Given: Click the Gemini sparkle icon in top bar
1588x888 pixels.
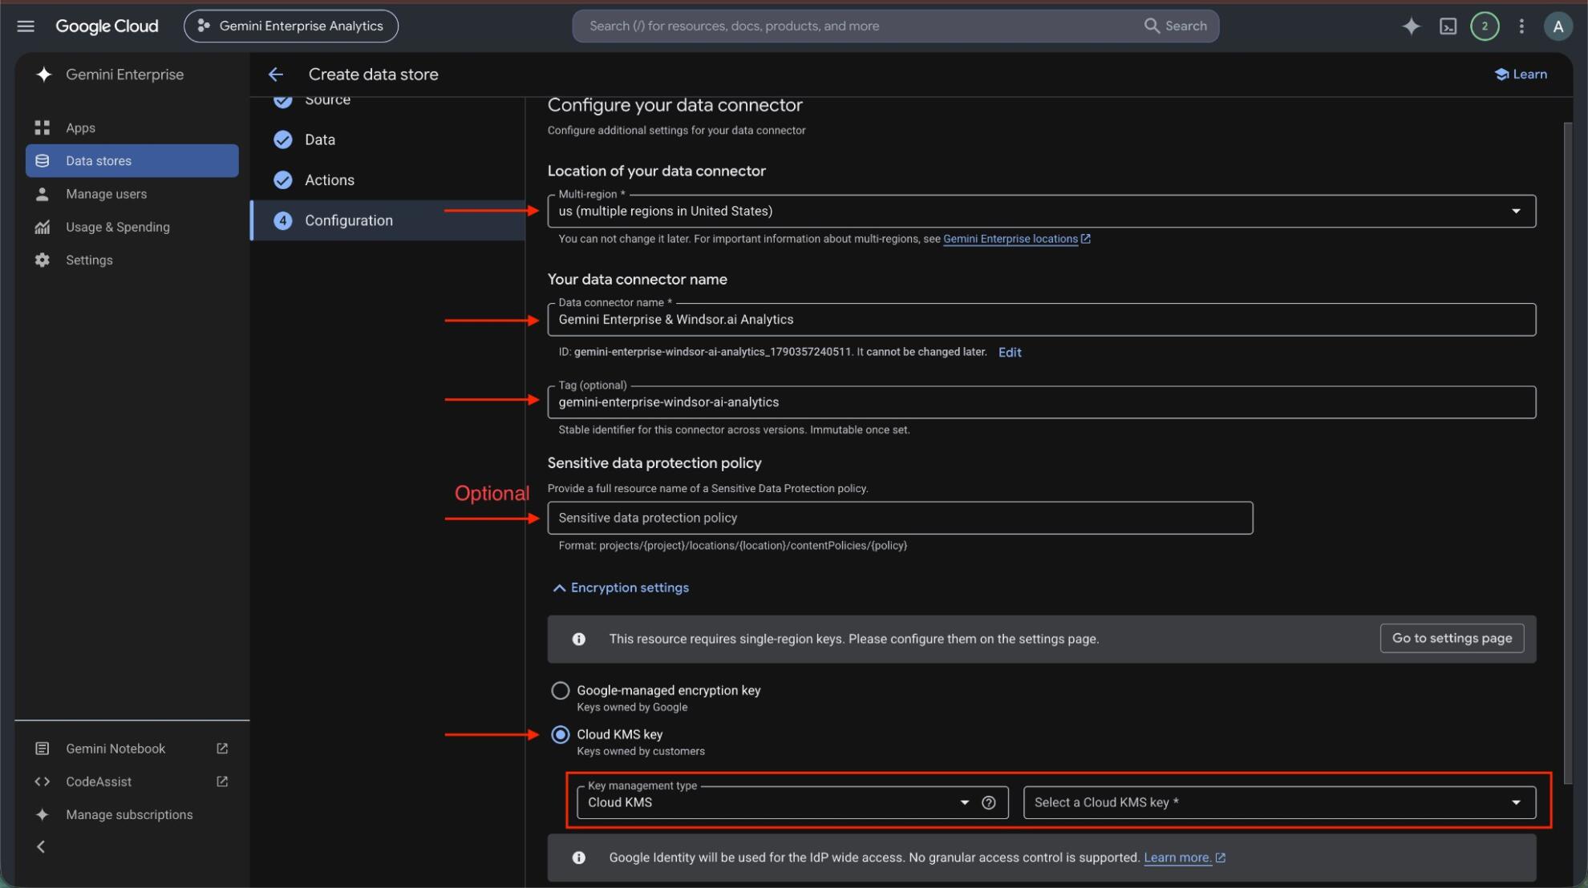Looking at the screenshot, I should (1411, 26).
